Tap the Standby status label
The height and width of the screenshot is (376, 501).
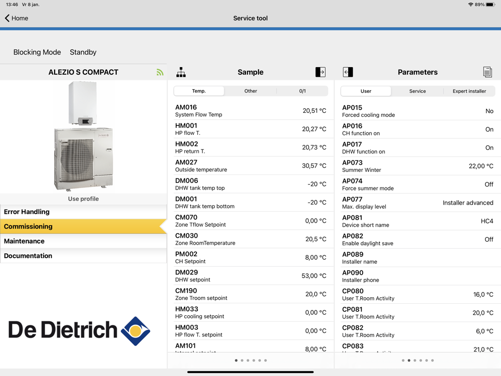(x=83, y=52)
